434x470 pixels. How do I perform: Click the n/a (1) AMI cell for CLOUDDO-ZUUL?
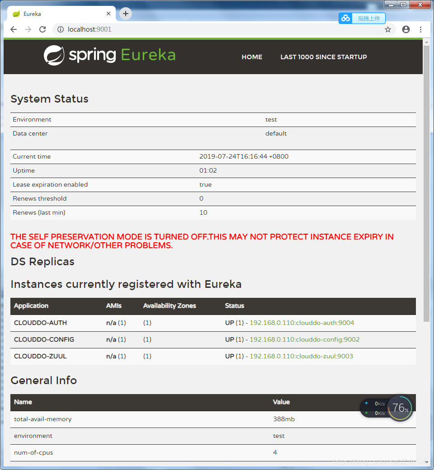pos(116,357)
